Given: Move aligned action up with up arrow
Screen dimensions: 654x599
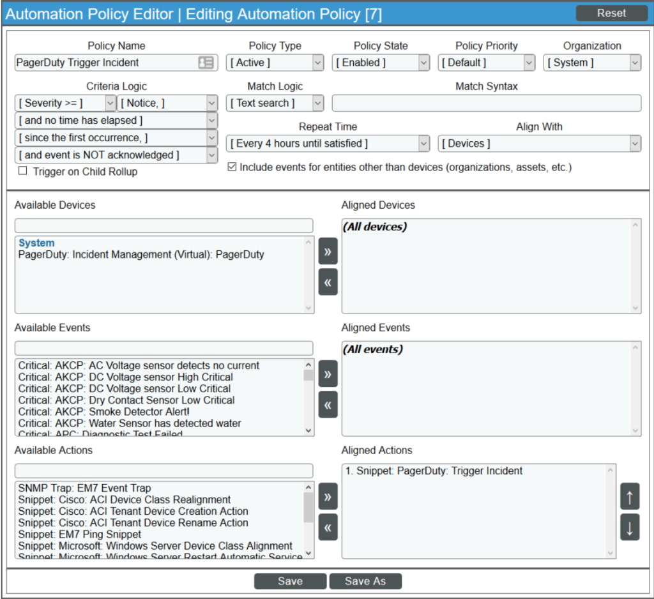Looking at the screenshot, I should coord(630,496).
